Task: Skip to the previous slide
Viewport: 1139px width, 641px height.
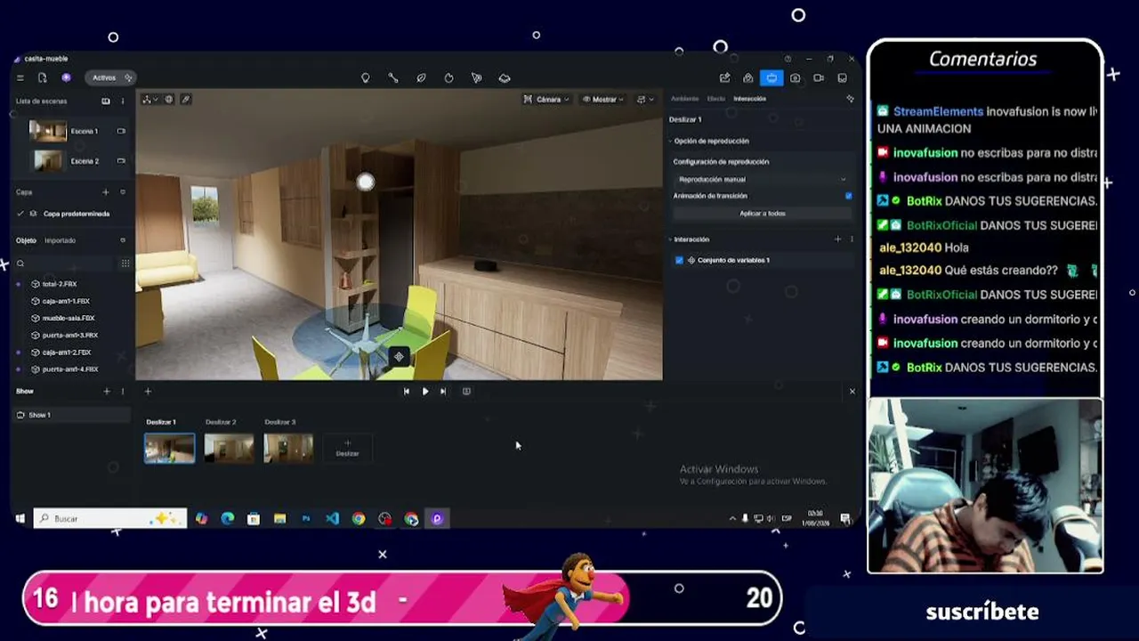Action: point(407,391)
